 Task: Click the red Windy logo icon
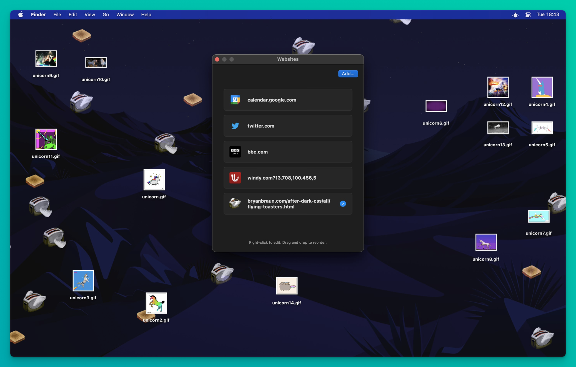pyautogui.click(x=235, y=178)
